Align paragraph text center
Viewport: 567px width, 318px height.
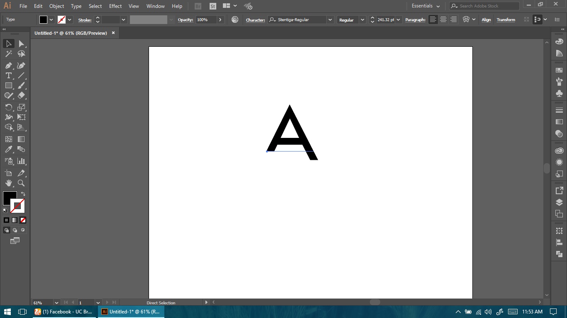pyautogui.click(x=443, y=19)
